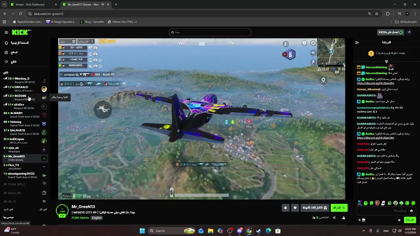The height and width of the screenshot is (236, 420).
Task: Open the emoji picker in chat input
Action: [x=411, y=211]
